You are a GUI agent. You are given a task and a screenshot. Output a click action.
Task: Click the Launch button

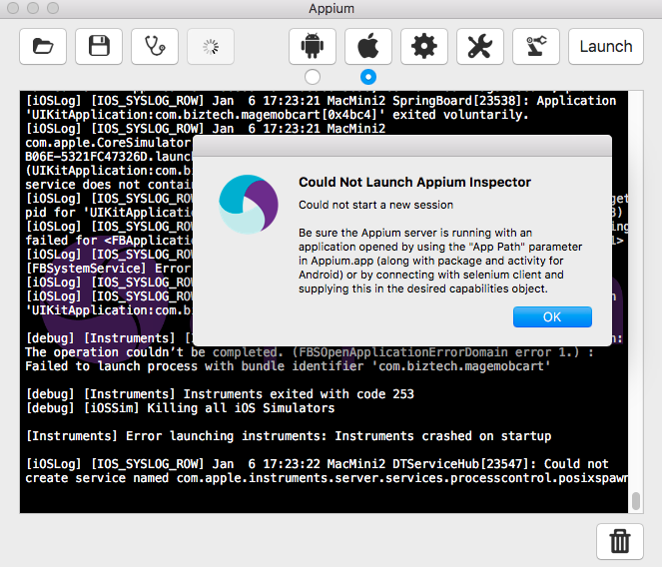606,47
